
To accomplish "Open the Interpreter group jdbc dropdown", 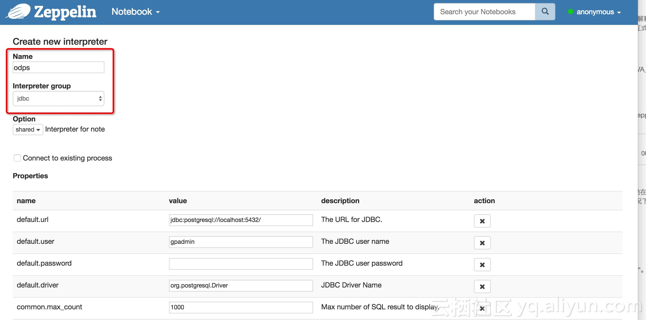I will (58, 99).
